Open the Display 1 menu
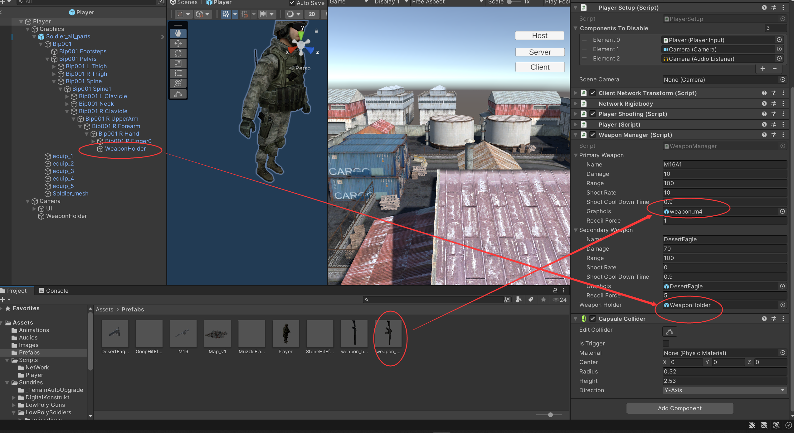 click(x=391, y=2)
